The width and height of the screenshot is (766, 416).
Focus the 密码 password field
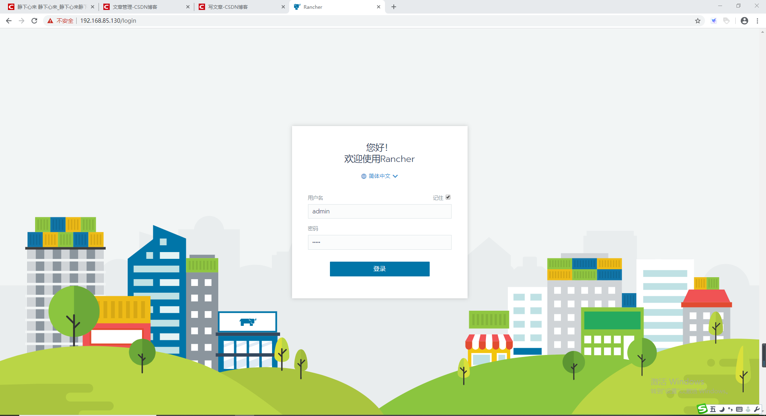tap(379, 242)
